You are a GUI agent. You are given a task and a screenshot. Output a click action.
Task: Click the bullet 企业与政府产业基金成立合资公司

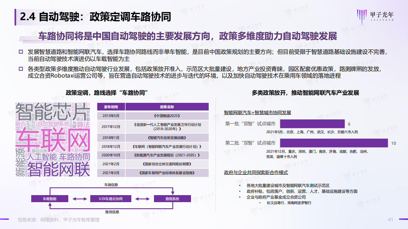coord(276,197)
